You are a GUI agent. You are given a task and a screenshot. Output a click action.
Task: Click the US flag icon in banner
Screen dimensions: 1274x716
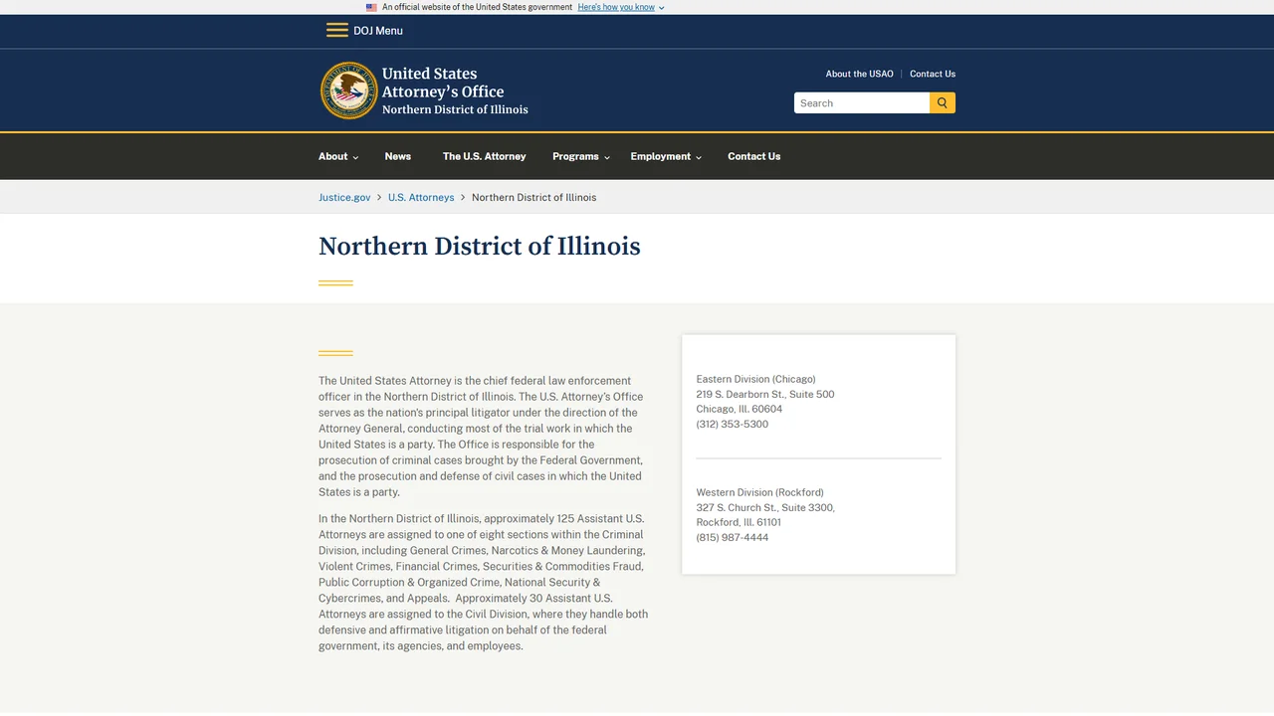(x=371, y=7)
